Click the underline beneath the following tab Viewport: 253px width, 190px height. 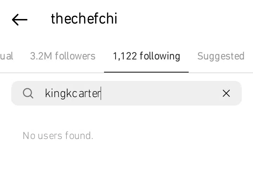(x=146, y=72)
